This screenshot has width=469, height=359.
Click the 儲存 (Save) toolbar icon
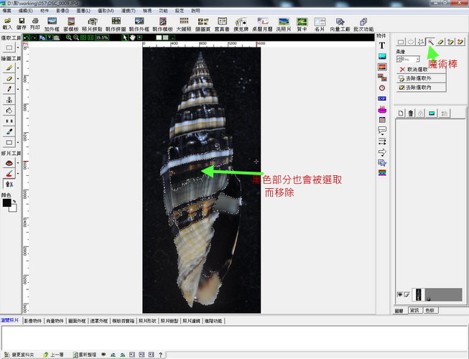21,24
